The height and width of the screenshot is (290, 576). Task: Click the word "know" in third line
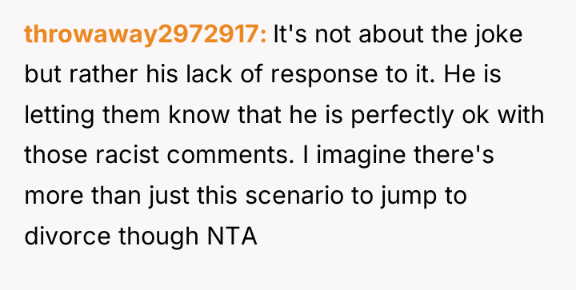pyautogui.click(x=199, y=115)
